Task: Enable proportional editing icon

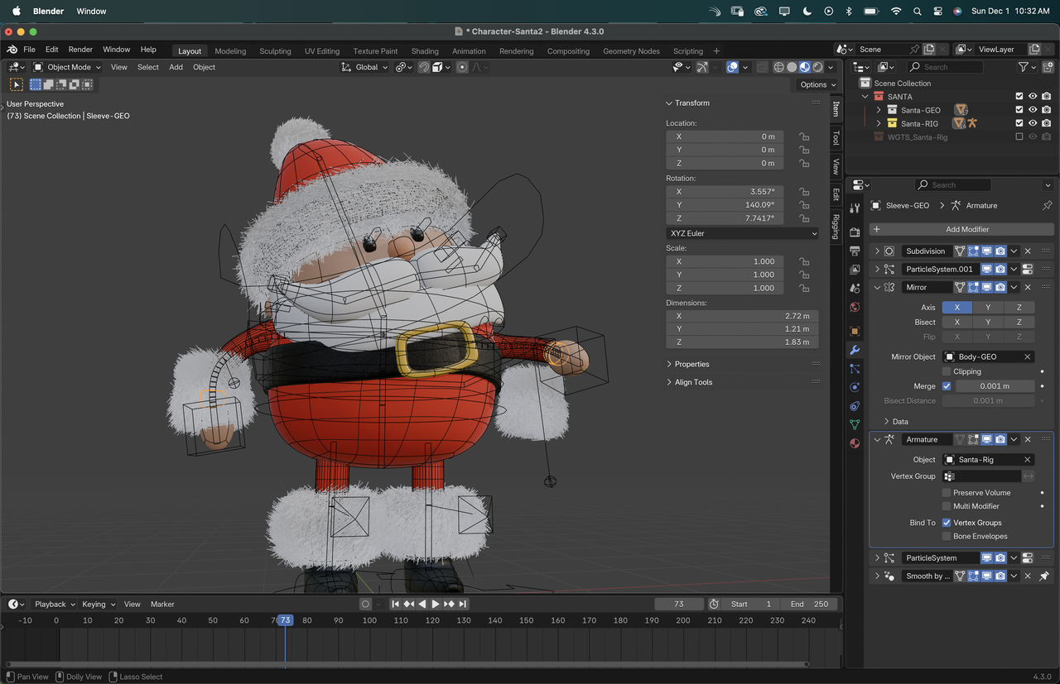Action: [462, 67]
